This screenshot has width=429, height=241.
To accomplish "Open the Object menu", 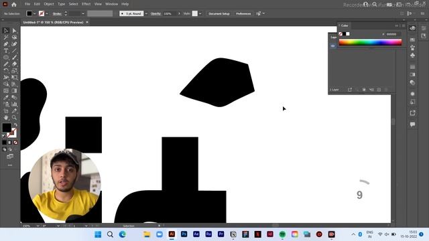I will click(x=49, y=4).
